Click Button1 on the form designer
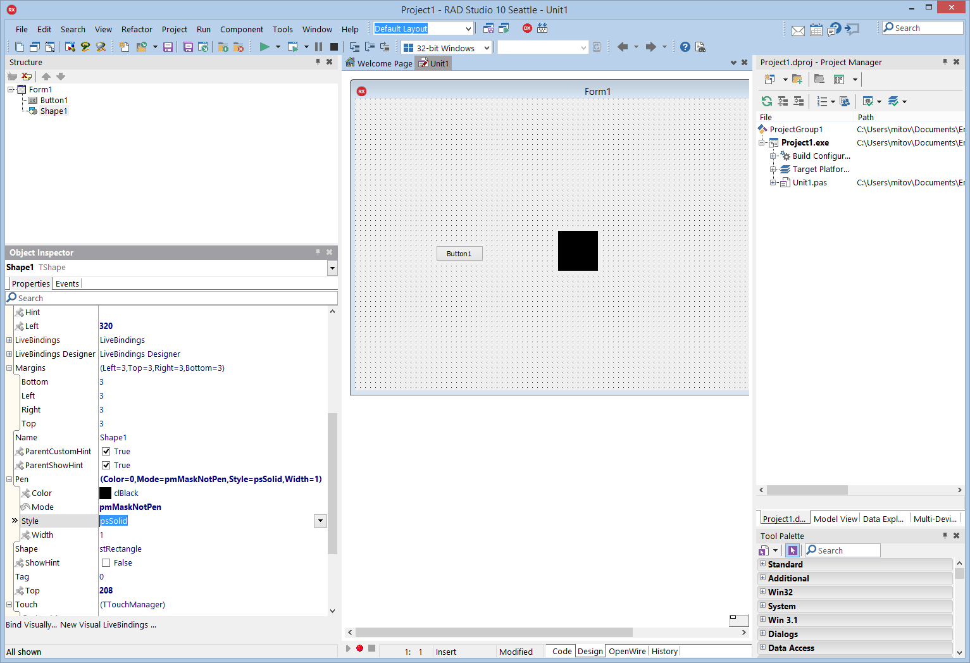Viewport: 970px width, 663px height. pos(459,254)
